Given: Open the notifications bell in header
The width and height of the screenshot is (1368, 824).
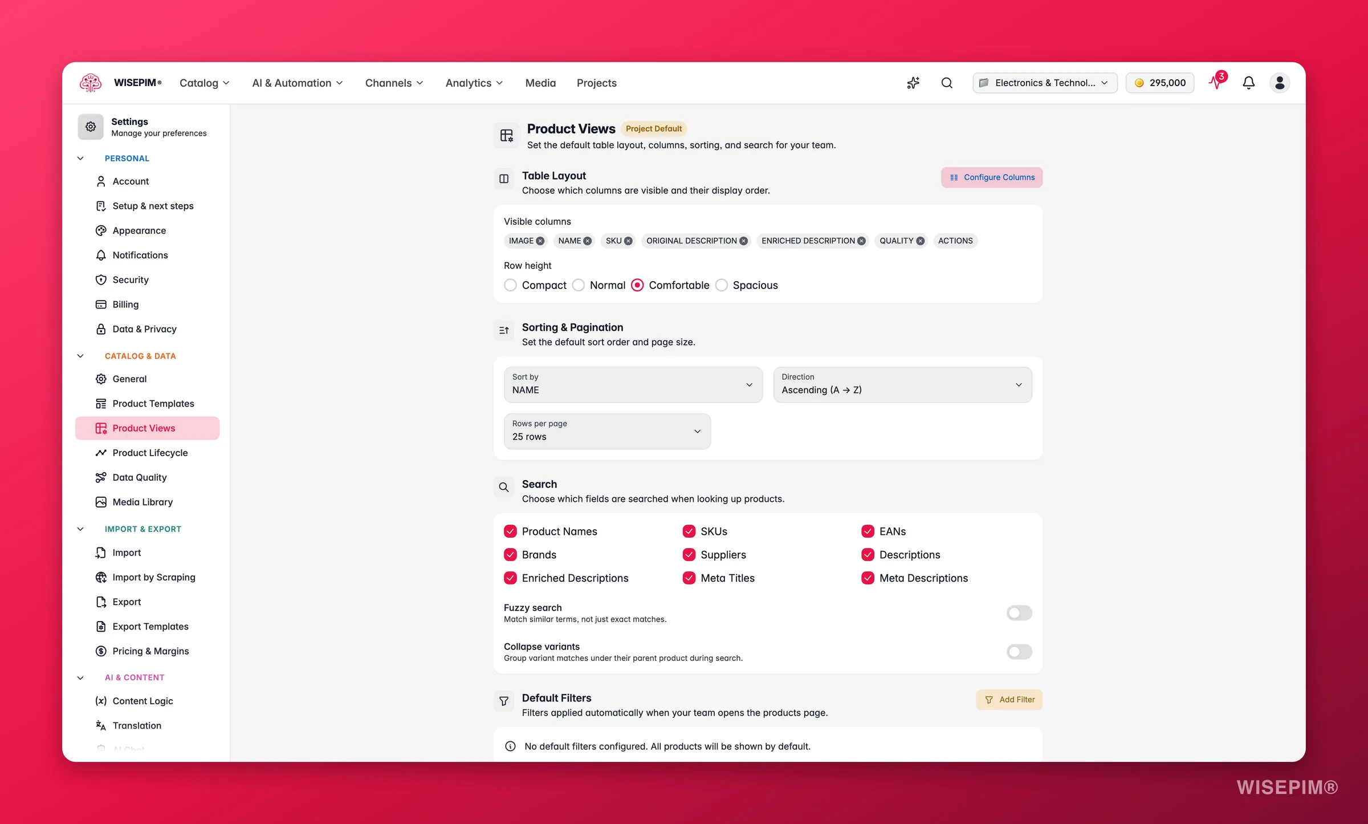Looking at the screenshot, I should (1248, 83).
